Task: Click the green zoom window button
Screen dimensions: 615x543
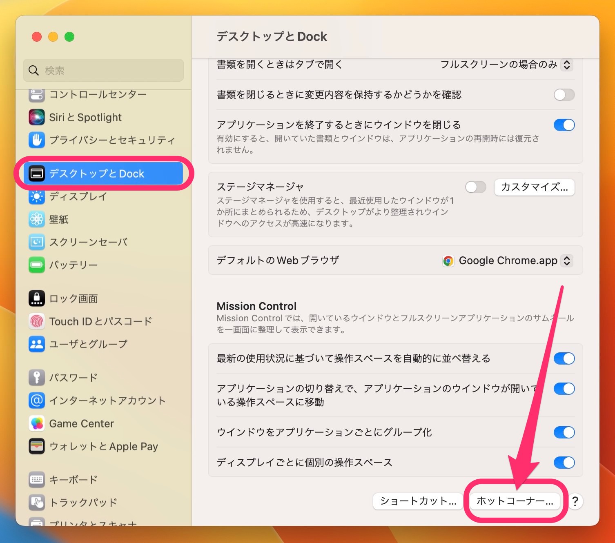Action: 69,37
